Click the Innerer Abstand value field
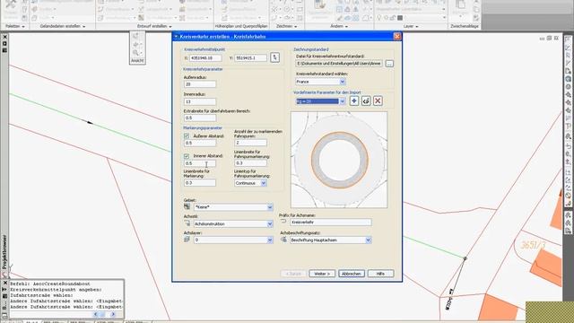This screenshot has width=574, height=323. (x=200, y=163)
